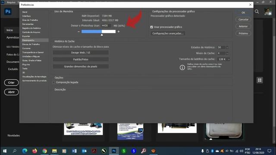Enable the Composição legada checkbox
Viewport: 276px width, 155px height.
53,82
